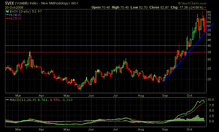Click the tallest green MACD histogram bar
Image resolution: width=219 pixels, height=132 pixels.
pyautogui.click(x=197, y=118)
